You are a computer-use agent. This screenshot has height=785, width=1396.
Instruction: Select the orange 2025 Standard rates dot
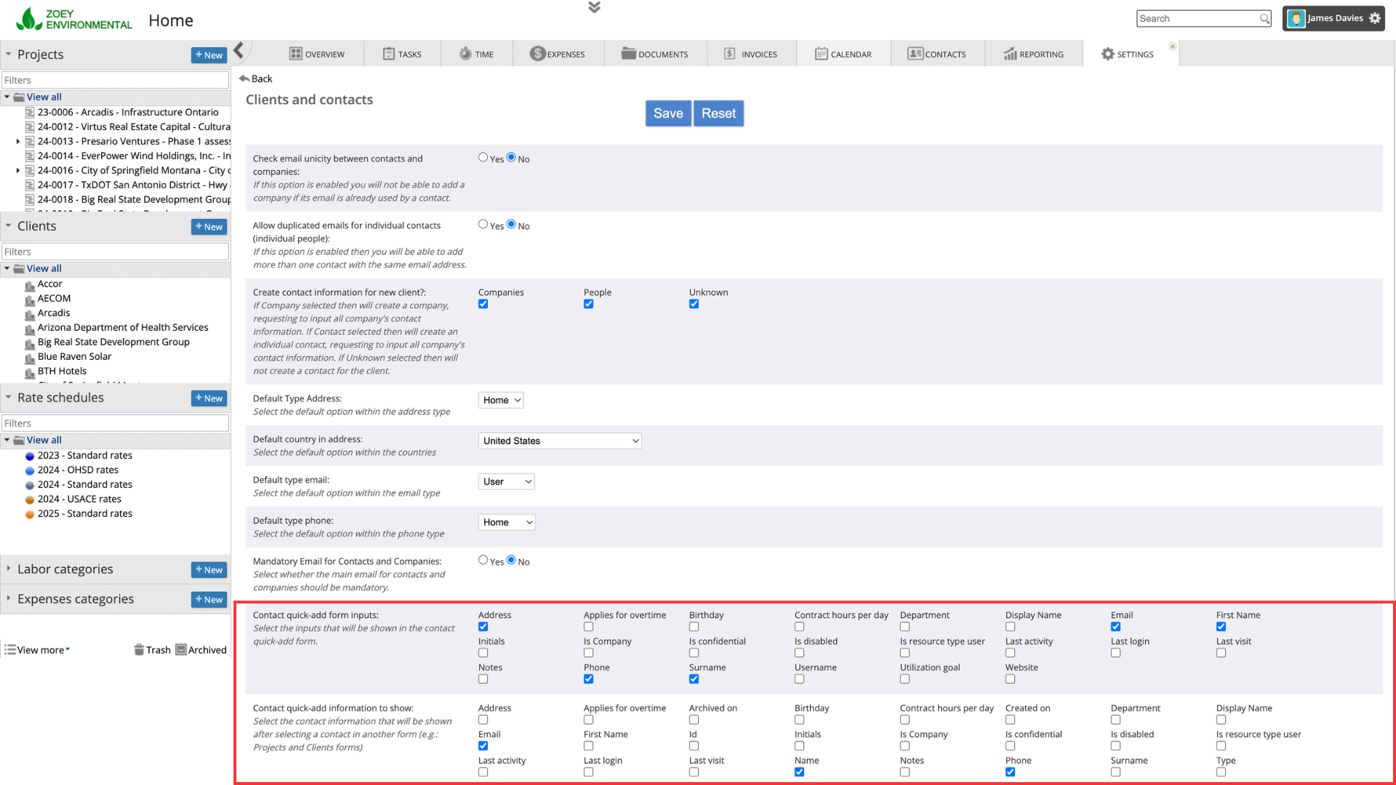tap(30, 514)
